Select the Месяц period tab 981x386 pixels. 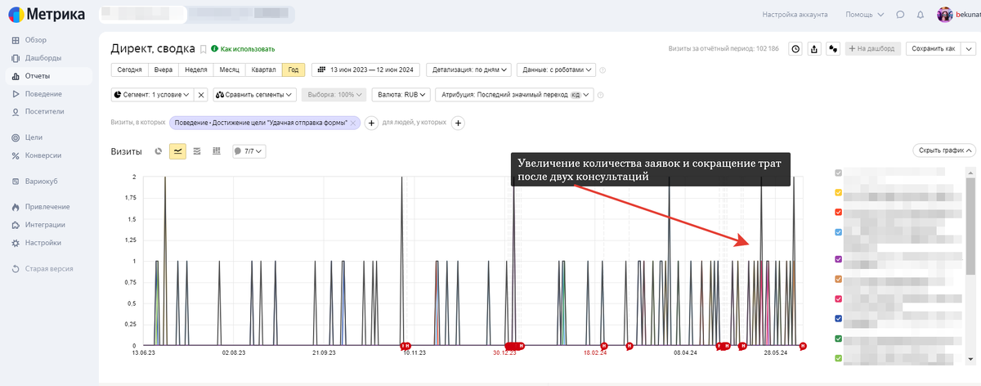pos(229,70)
